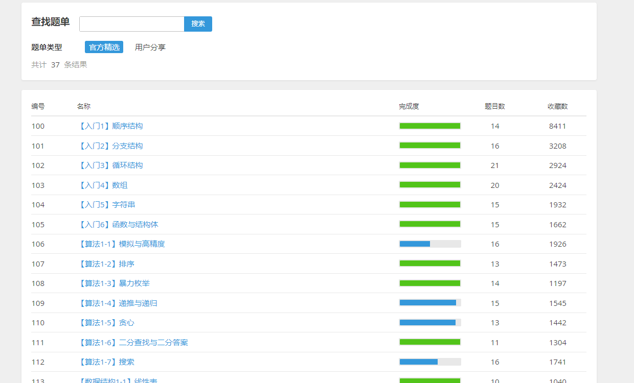Click the favorites count 8411
634x383 pixels.
[558, 126]
